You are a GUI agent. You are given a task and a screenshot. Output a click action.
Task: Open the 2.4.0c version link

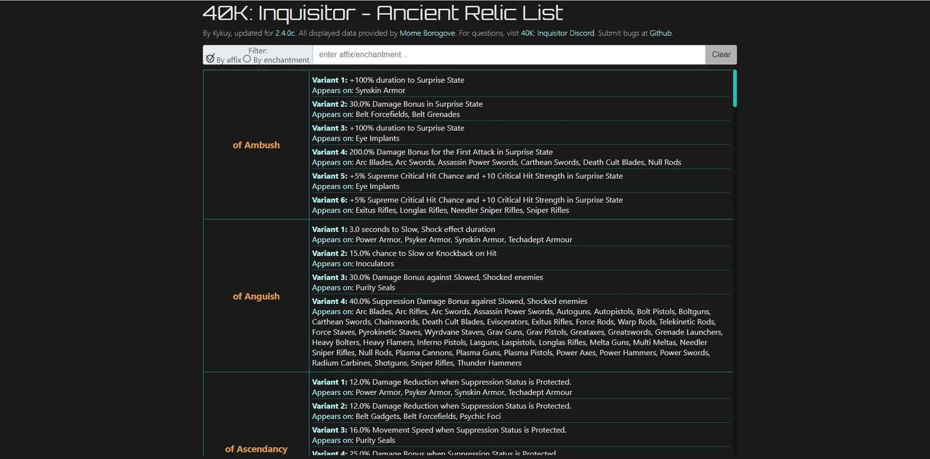click(286, 33)
